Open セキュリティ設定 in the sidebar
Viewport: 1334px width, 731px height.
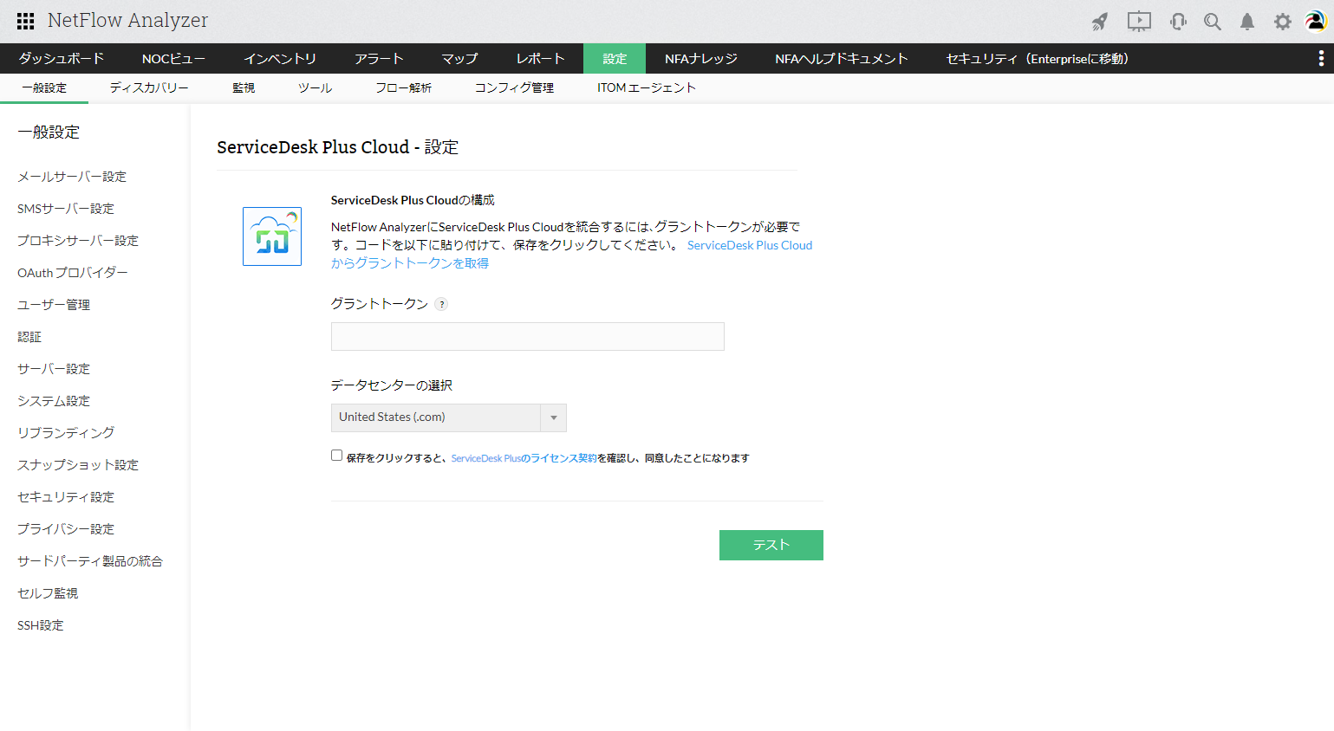66,497
